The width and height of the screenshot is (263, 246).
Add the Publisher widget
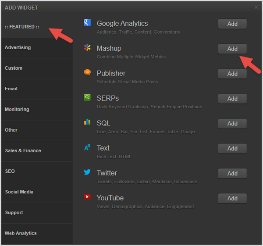click(232, 74)
